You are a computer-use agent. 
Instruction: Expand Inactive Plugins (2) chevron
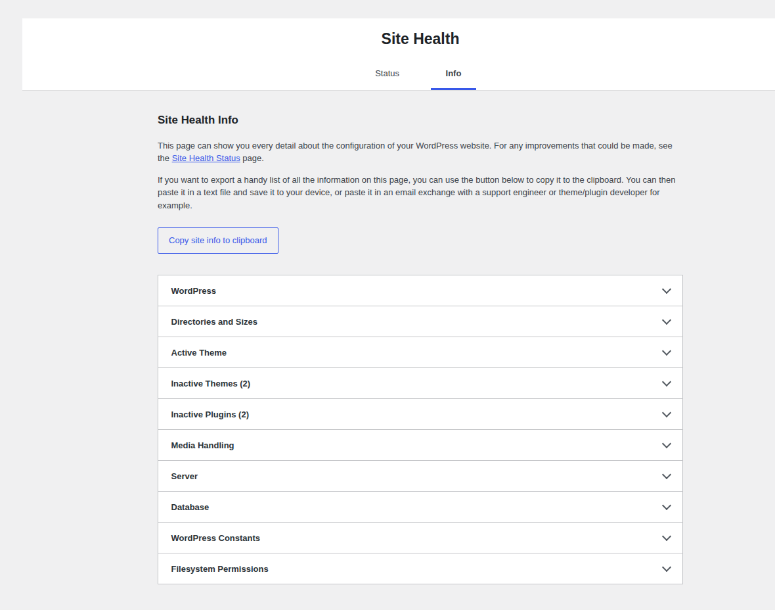coord(666,415)
